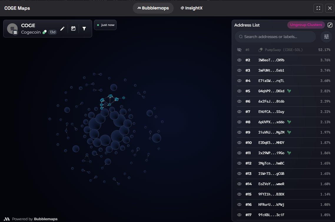Screen dimensions: 335x222
Task: Click the sprout icon on 6pUVPX...xddo row
Action: [x=289, y=122]
